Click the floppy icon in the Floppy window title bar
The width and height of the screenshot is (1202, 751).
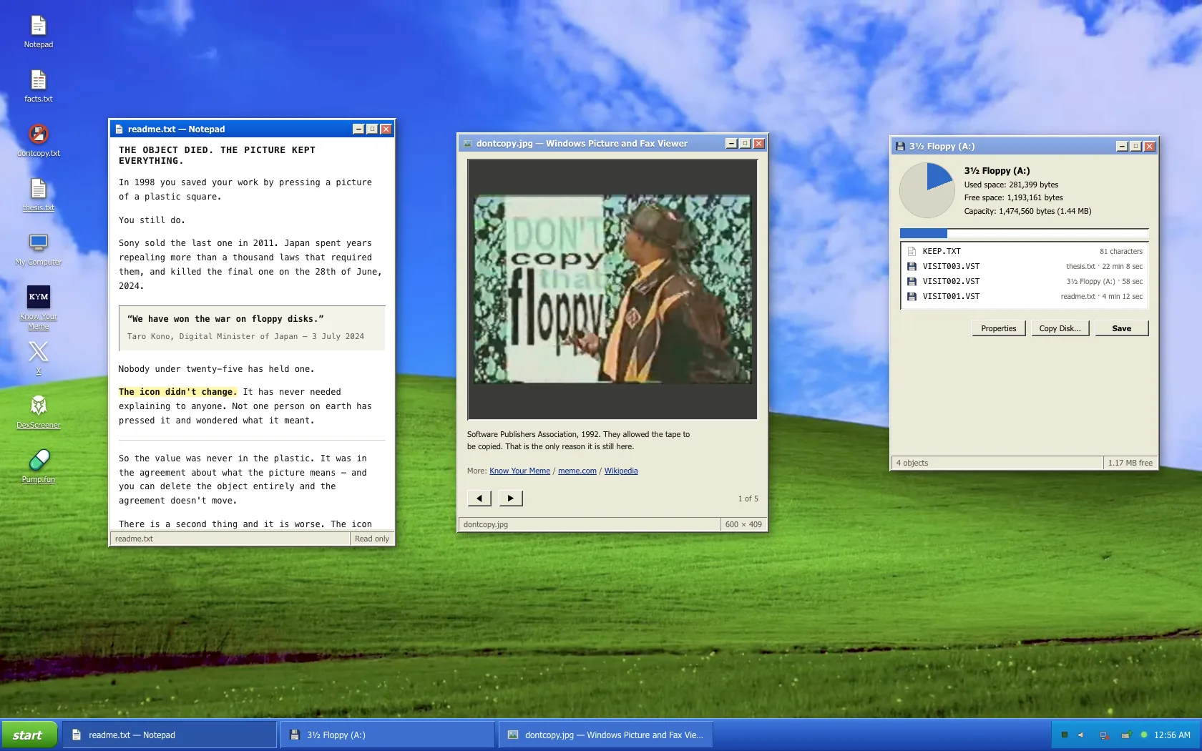click(900, 147)
